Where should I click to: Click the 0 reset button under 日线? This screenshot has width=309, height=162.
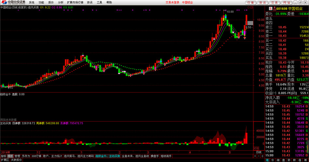(x=262, y=156)
